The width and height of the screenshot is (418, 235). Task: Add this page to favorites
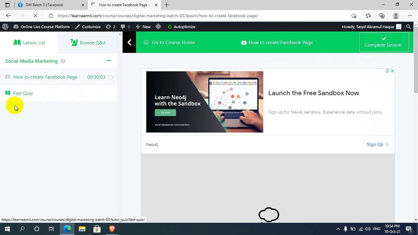354,16
